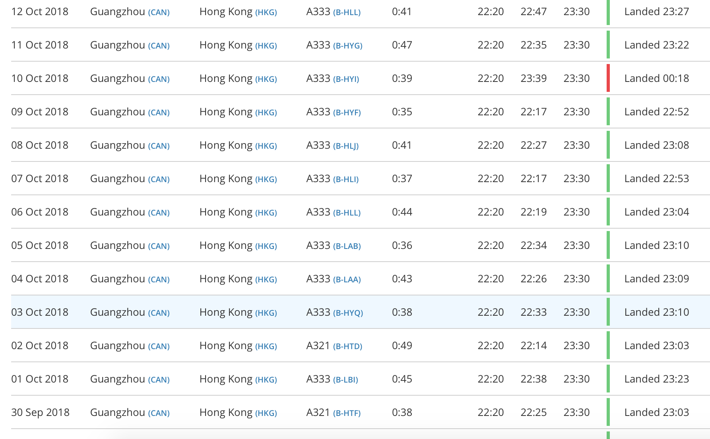Click CAN airport code in 06 Oct row
The image size is (710, 439).
[x=159, y=213]
